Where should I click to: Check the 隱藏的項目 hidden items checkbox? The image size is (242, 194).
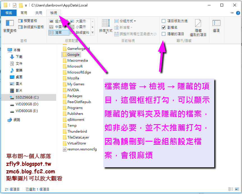pos(164,34)
